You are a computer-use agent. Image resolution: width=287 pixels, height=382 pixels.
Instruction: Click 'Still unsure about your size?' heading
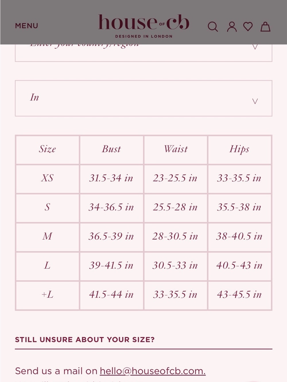click(85, 340)
